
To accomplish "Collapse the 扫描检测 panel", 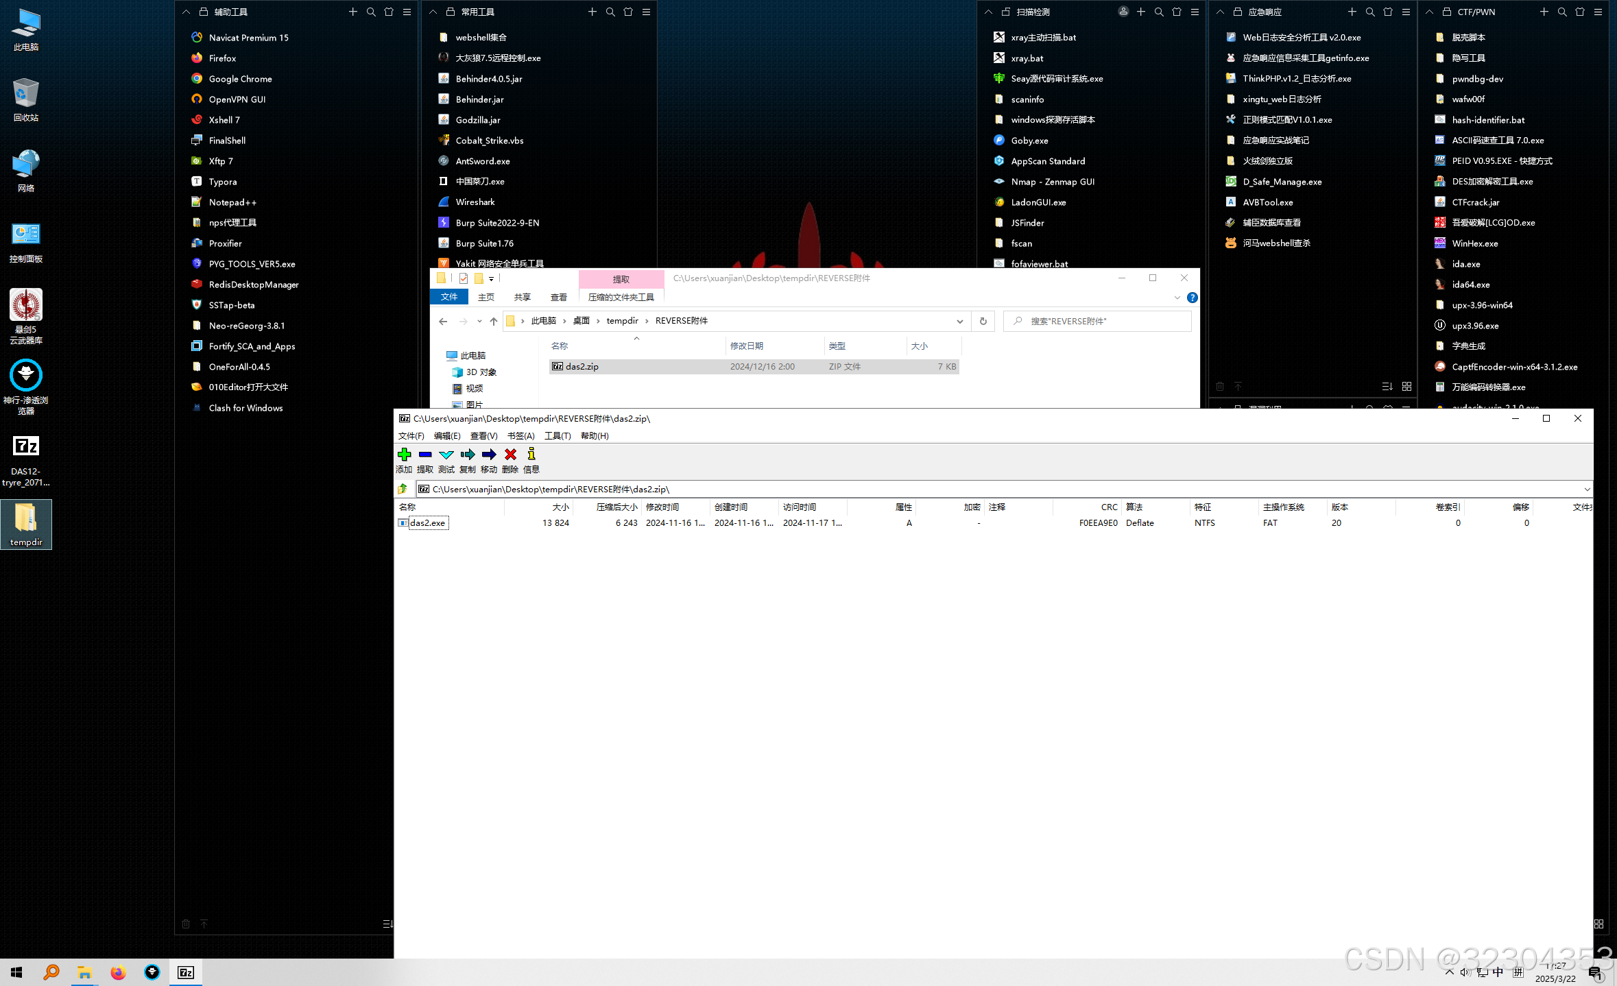I will click(x=987, y=12).
